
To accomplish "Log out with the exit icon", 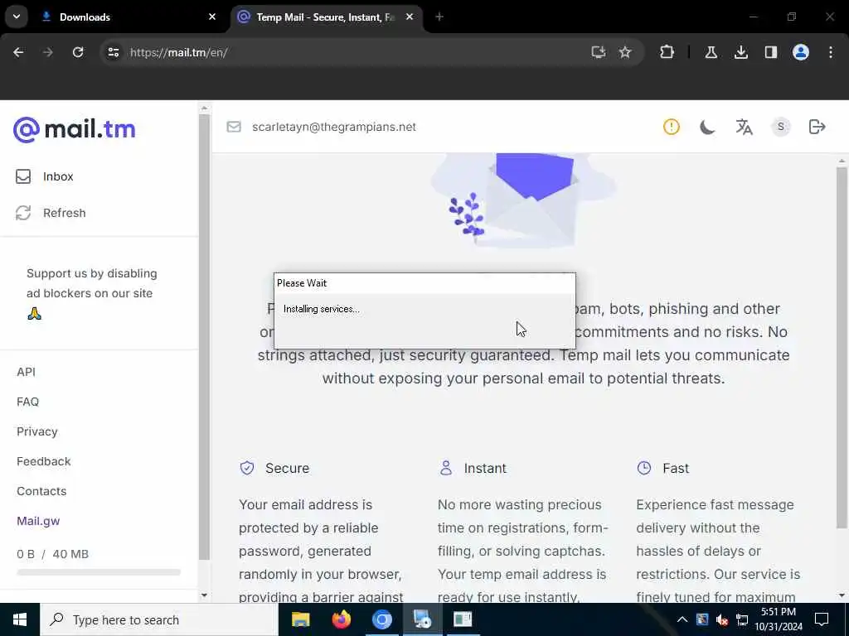I will [817, 127].
